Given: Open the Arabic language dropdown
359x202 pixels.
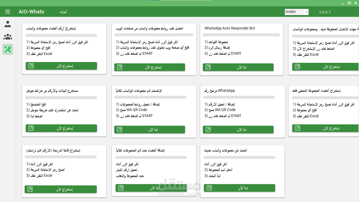Looking at the screenshot, I should pyautogui.click(x=297, y=12).
